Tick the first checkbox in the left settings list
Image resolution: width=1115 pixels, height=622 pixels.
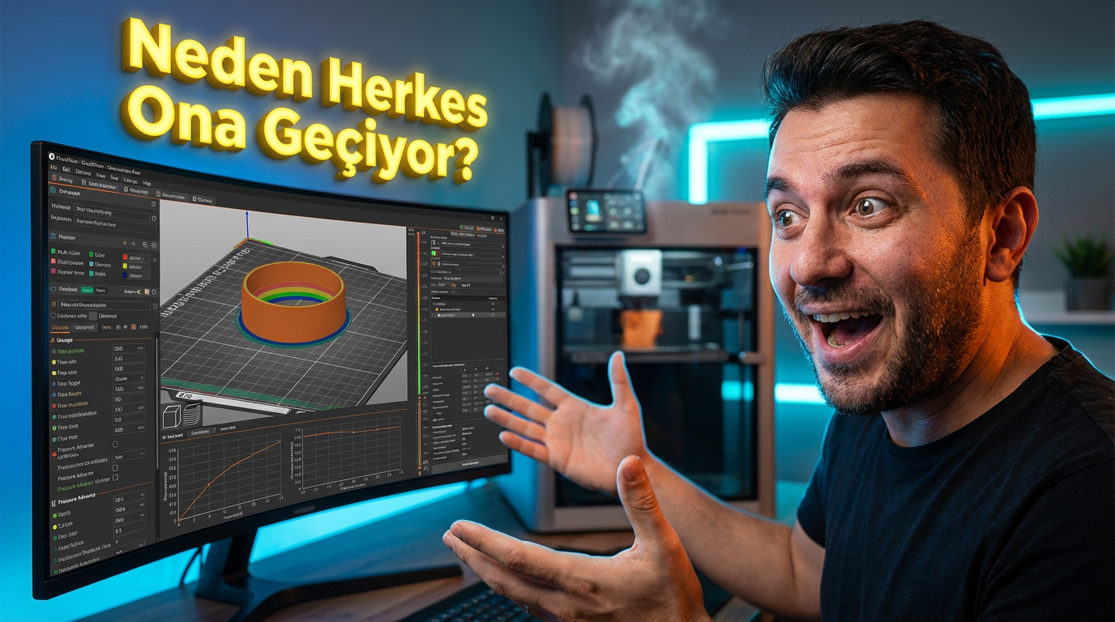point(115,444)
